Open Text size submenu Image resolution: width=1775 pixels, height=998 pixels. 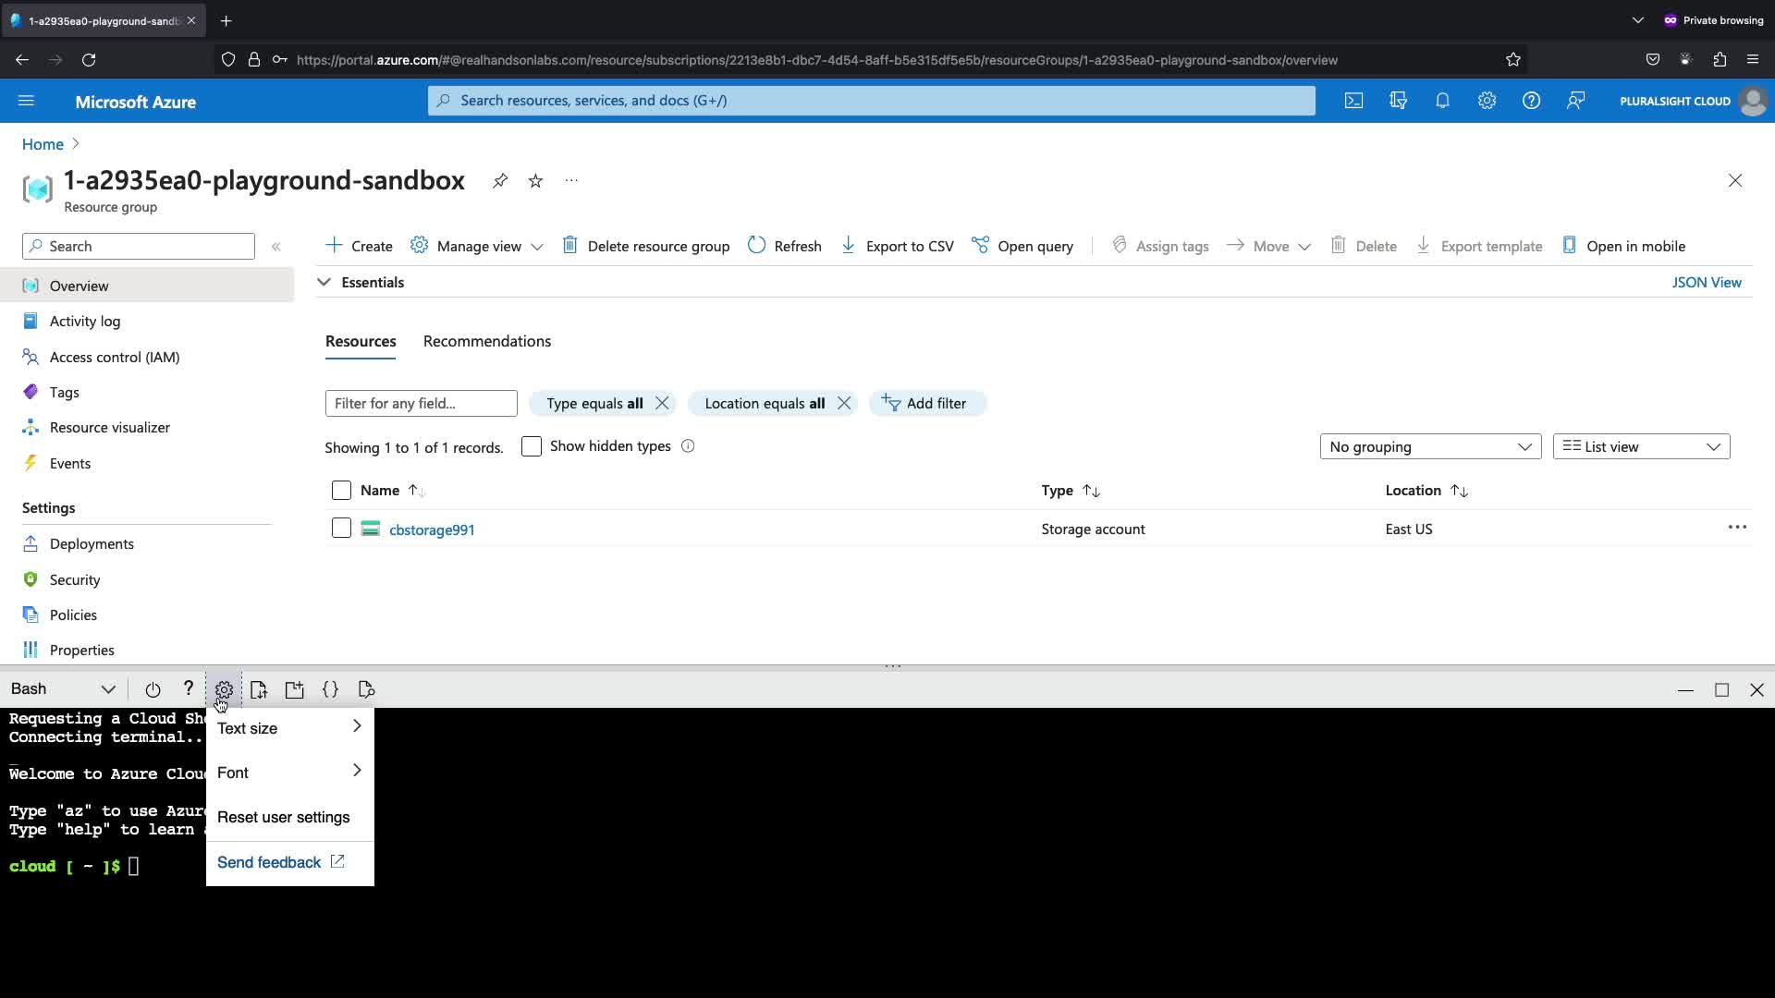click(x=289, y=728)
